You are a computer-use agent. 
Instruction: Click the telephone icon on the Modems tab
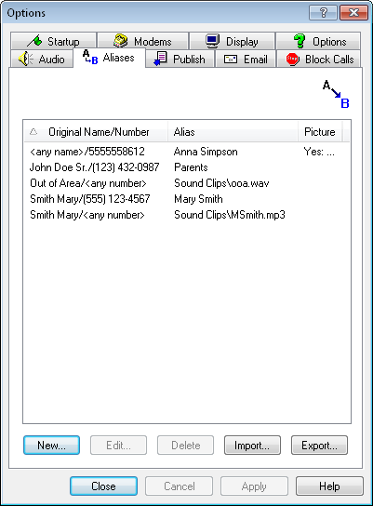coord(121,41)
